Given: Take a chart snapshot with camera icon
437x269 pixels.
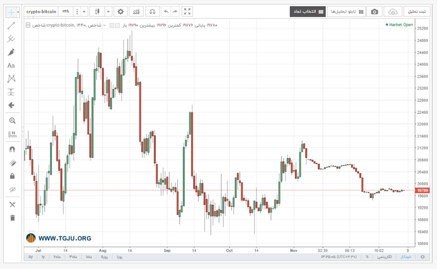Looking at the screenshot, I should (x=374, y=12).
